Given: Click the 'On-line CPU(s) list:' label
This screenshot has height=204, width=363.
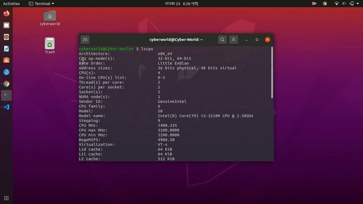Looking at the screenshot, I should click(103, 78).
